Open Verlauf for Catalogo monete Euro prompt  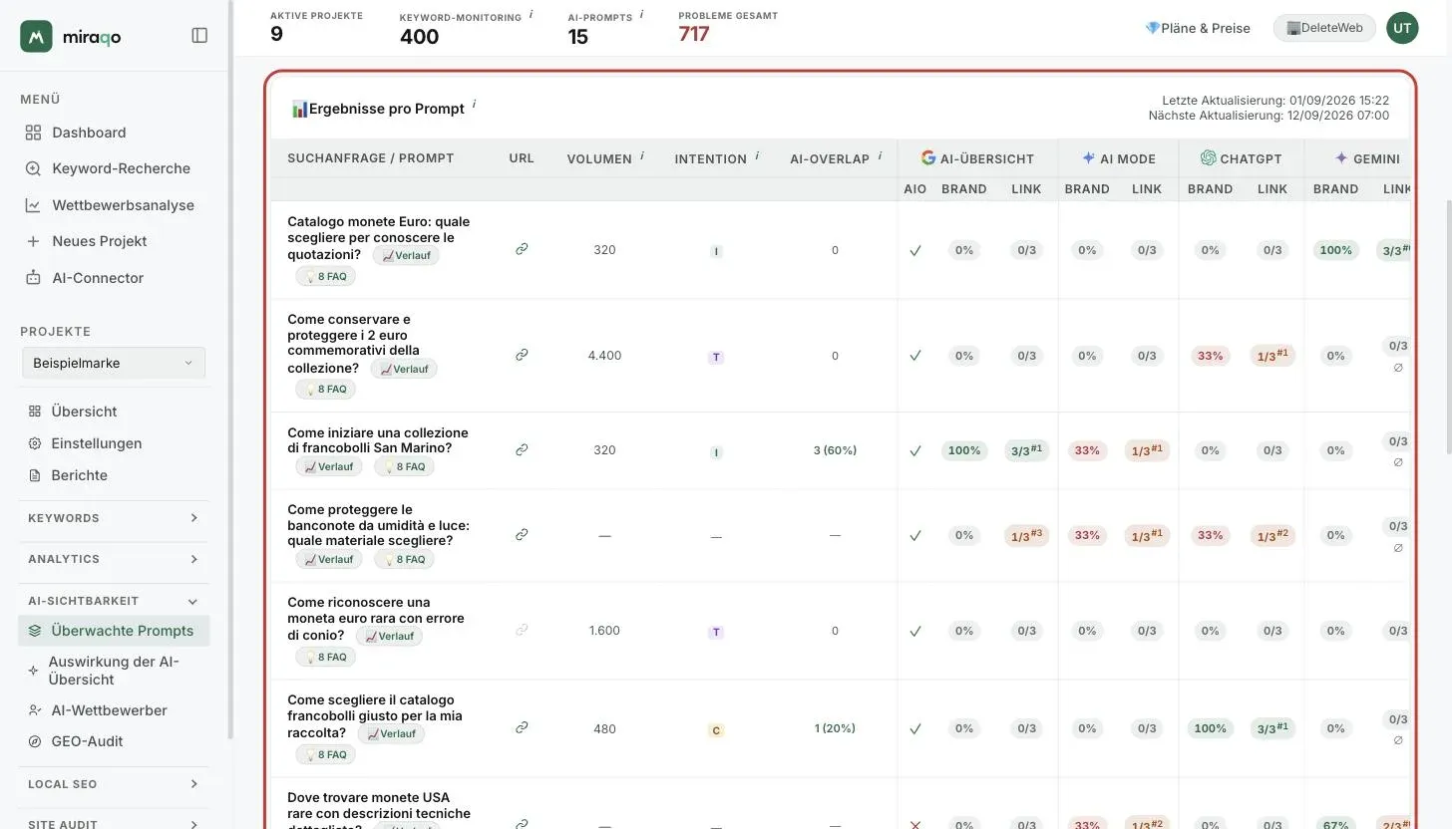pos(406,255)
